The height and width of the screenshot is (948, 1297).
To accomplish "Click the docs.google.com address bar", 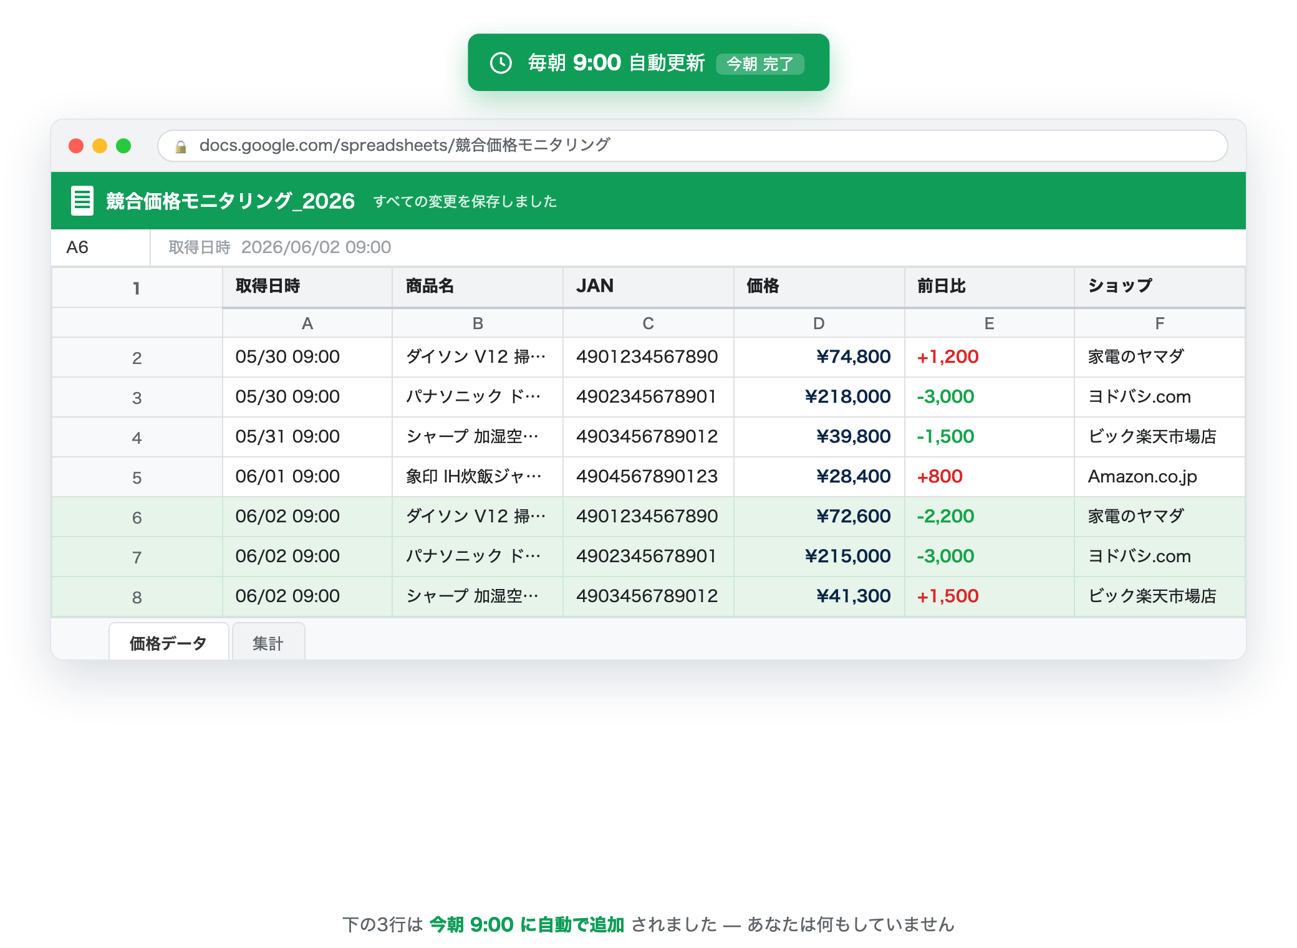I will click(x=692, y=146).
